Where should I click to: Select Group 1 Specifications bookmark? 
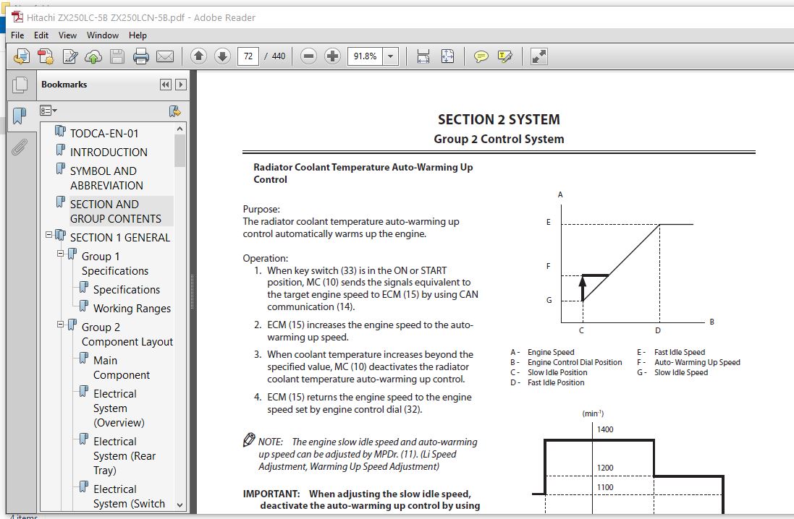coord(115,264)
